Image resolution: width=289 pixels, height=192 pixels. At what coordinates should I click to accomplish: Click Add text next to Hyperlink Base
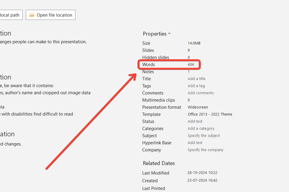point(195,143)
